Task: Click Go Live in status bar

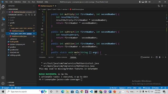Action: [x=146, y=88]
